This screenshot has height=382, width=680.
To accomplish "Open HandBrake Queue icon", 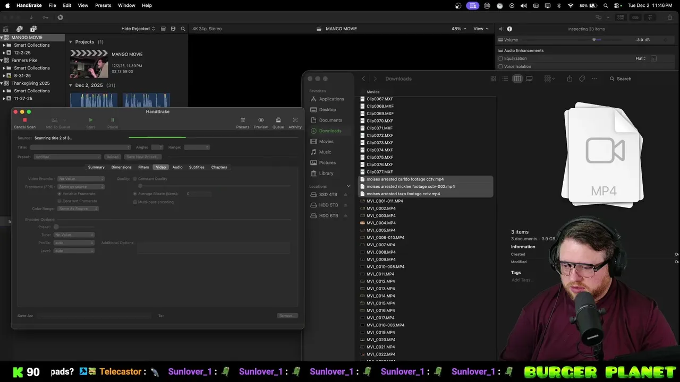I will tap(278, 120).
